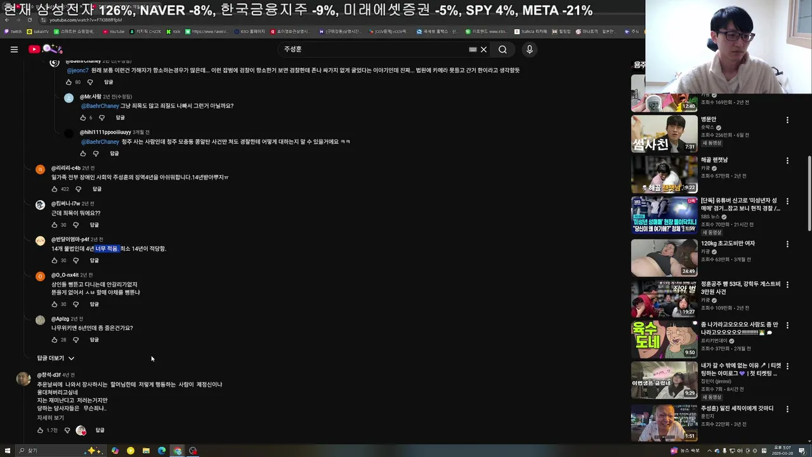The width and height of the screenshot is (812, 457).
Task: Open the @창석-d3f commenter avatar
Action: point(23,379)
